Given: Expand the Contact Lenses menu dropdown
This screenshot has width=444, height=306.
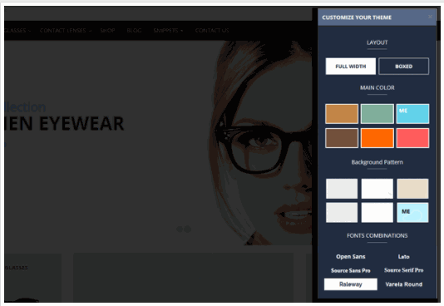Looking at the screenshot, I should (66, 30).
